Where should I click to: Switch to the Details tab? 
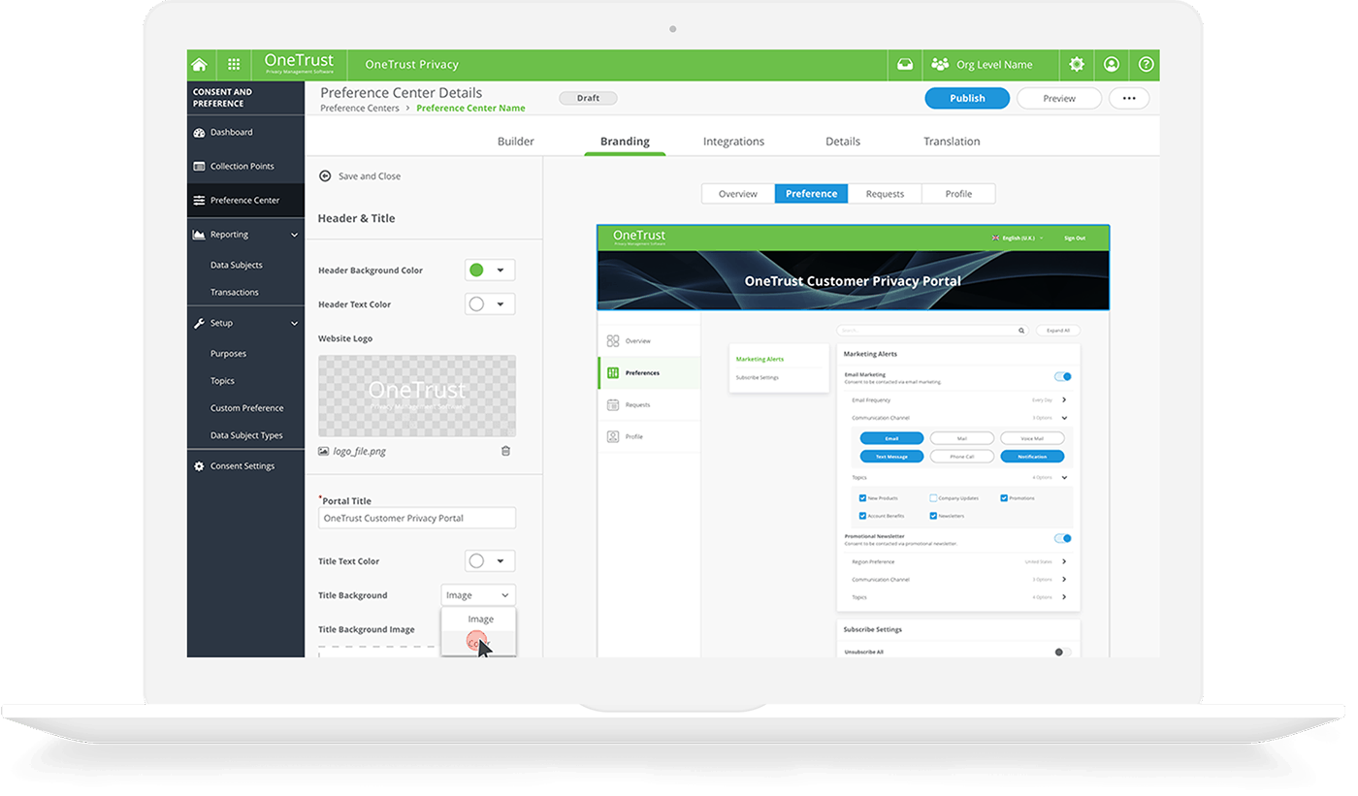pyautogui.click(x=843, y=142)
